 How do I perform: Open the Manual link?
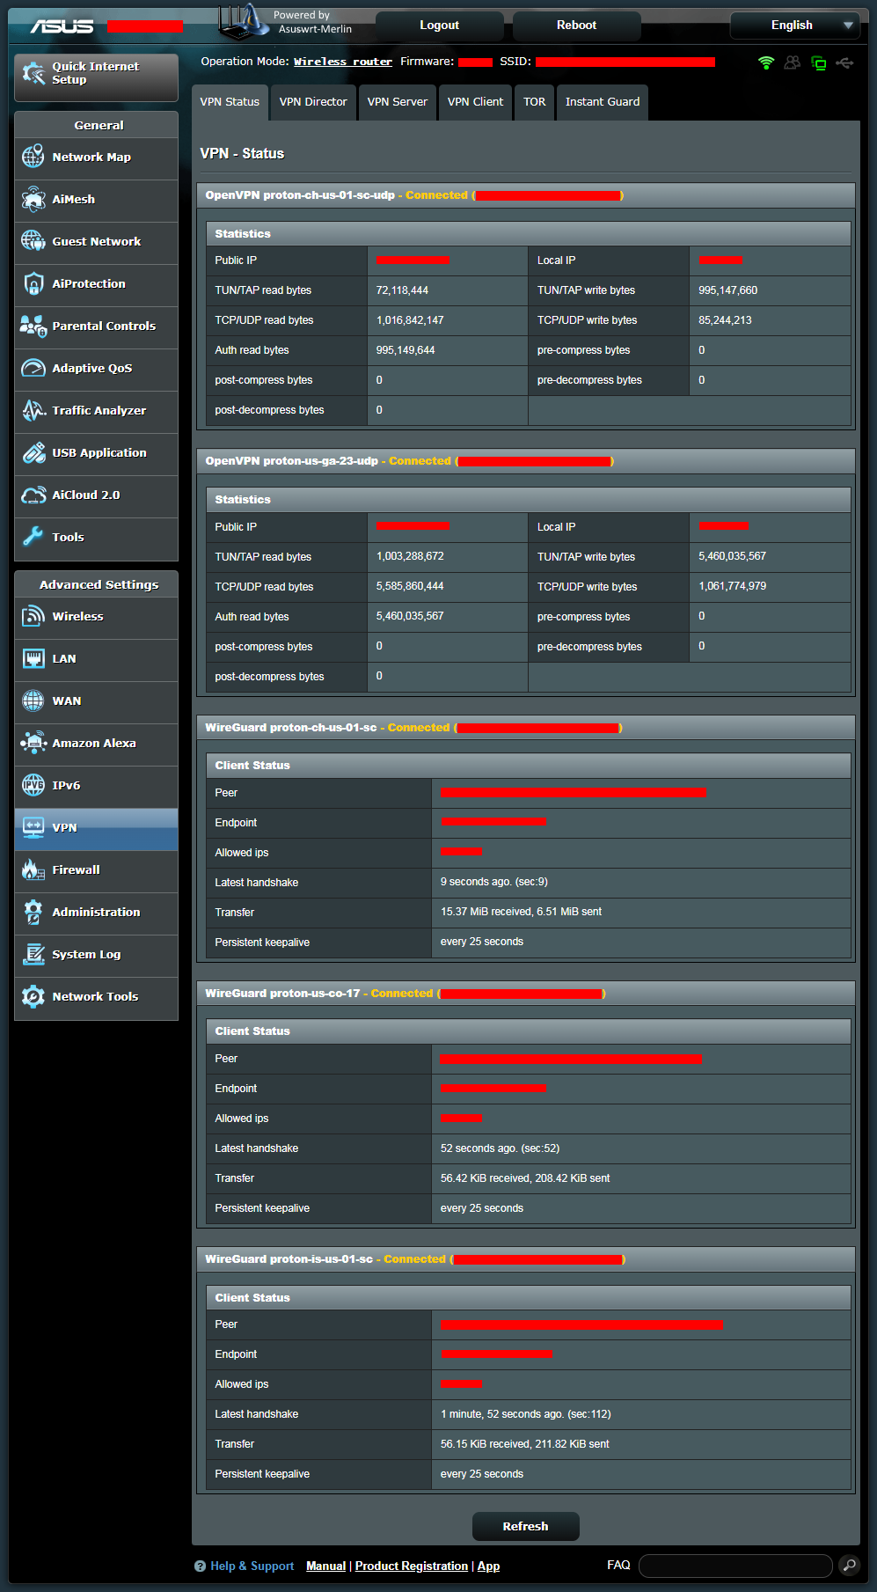pos(325,1566)
